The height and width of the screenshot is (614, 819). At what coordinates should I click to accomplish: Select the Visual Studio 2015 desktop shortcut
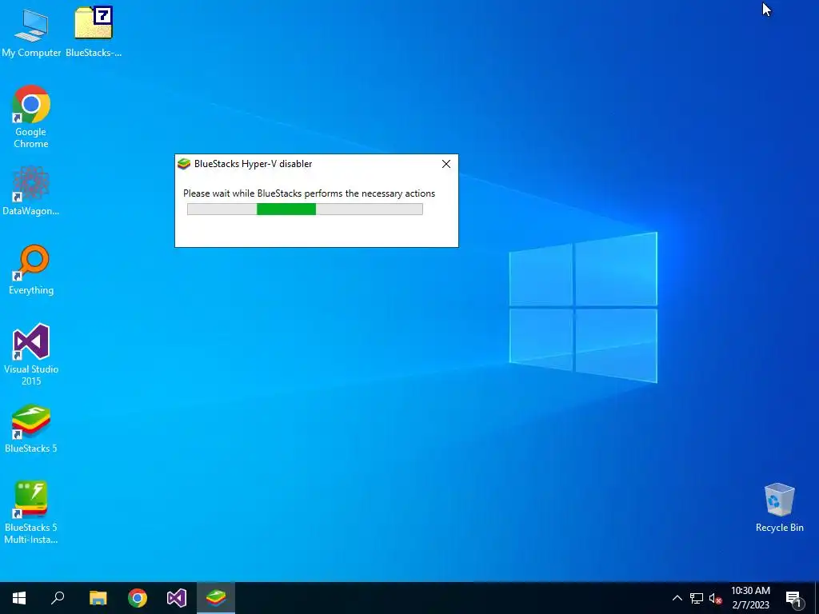point(31,354)
